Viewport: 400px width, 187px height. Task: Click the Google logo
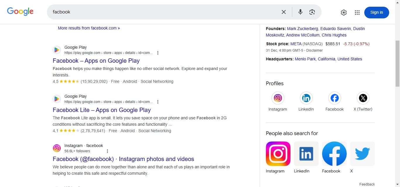20,12
